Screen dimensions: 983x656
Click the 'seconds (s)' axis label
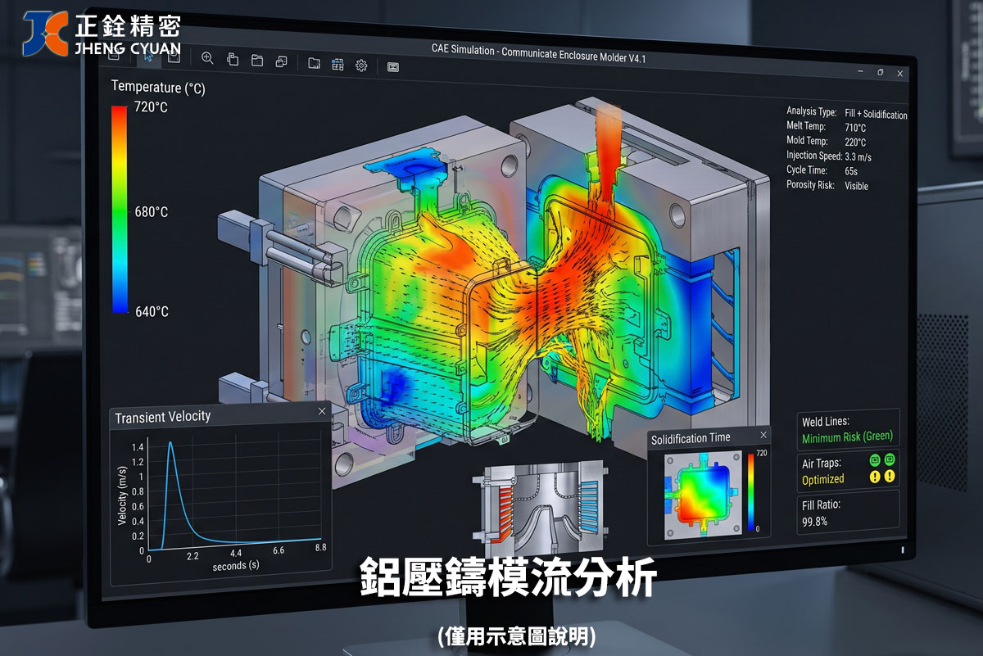point(236,566)
